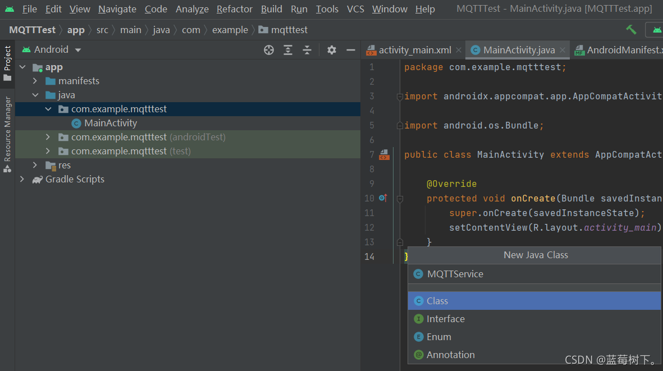Screen dimensions: 663x371
Task: Select Annotation in New Java Class list
Action: [534, 355]
